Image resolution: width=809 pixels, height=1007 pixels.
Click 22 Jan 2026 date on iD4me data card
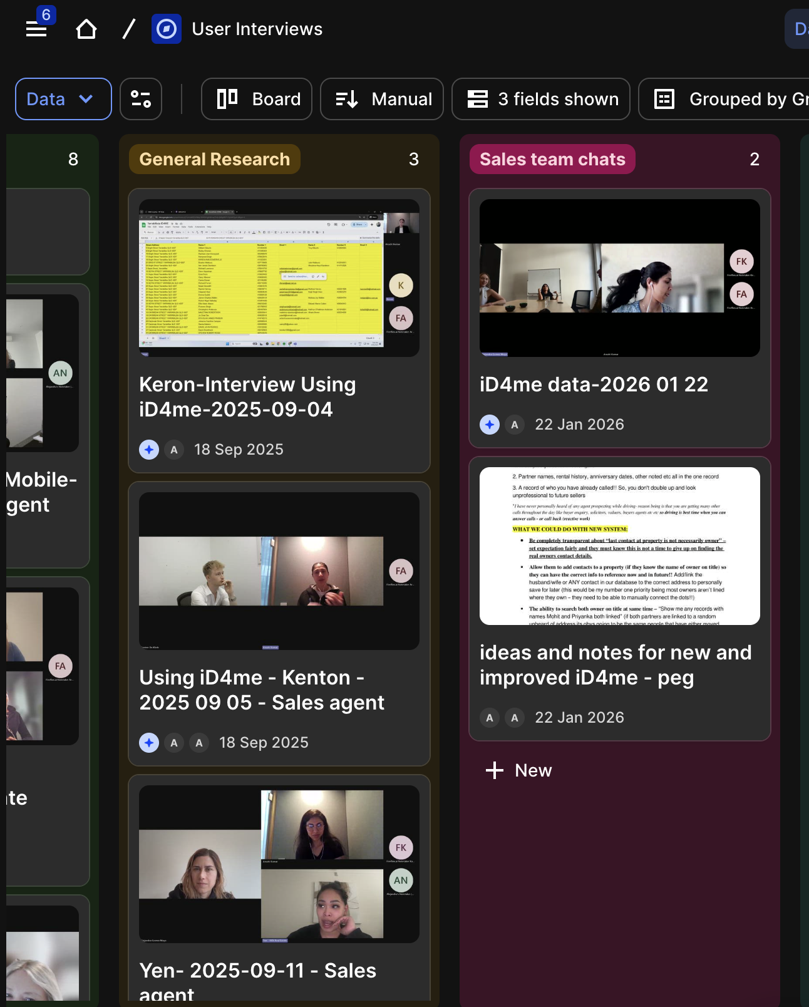coord(579,425)
